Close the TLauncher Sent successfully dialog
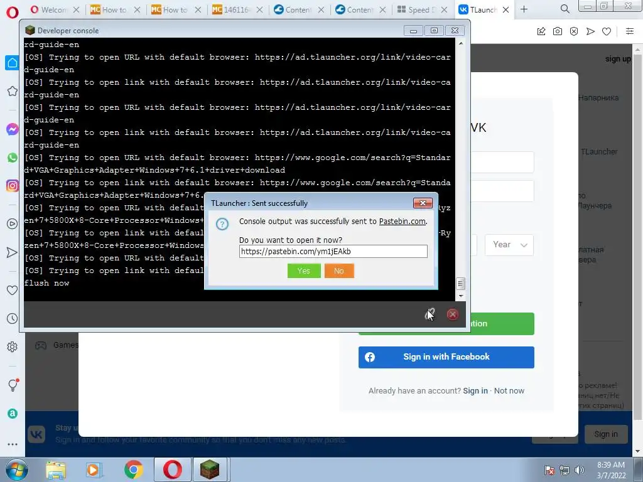 click(423, 203)
